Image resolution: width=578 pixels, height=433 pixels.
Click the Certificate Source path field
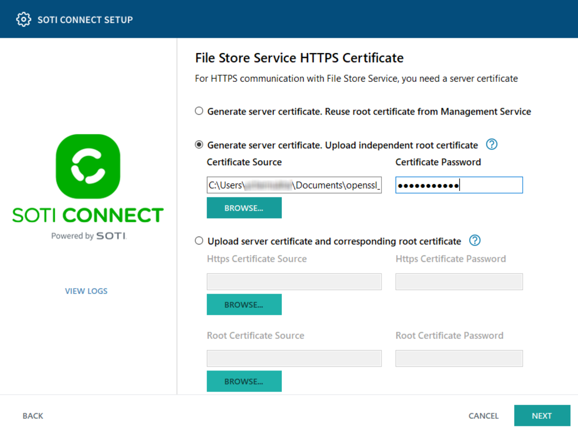(x=294, y=185)
